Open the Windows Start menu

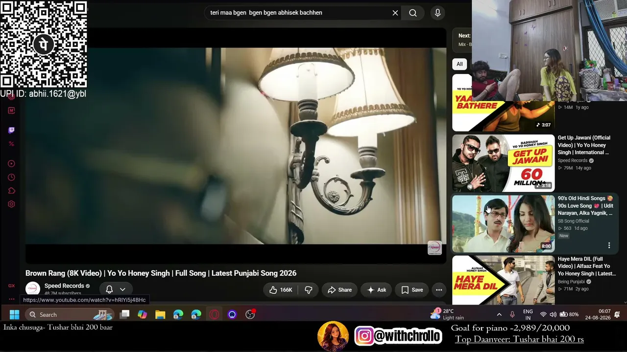[14, 314]
